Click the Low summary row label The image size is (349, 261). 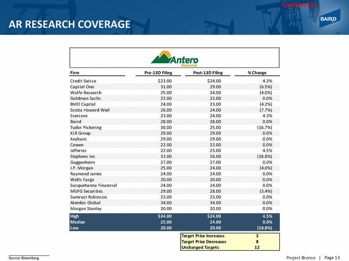pos(74,228)
